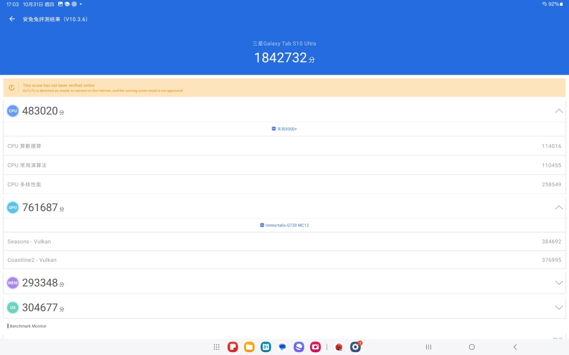
Task: Open the Settings gear app in taskbar
Action: pyautogui.click(x=356, y=347)
